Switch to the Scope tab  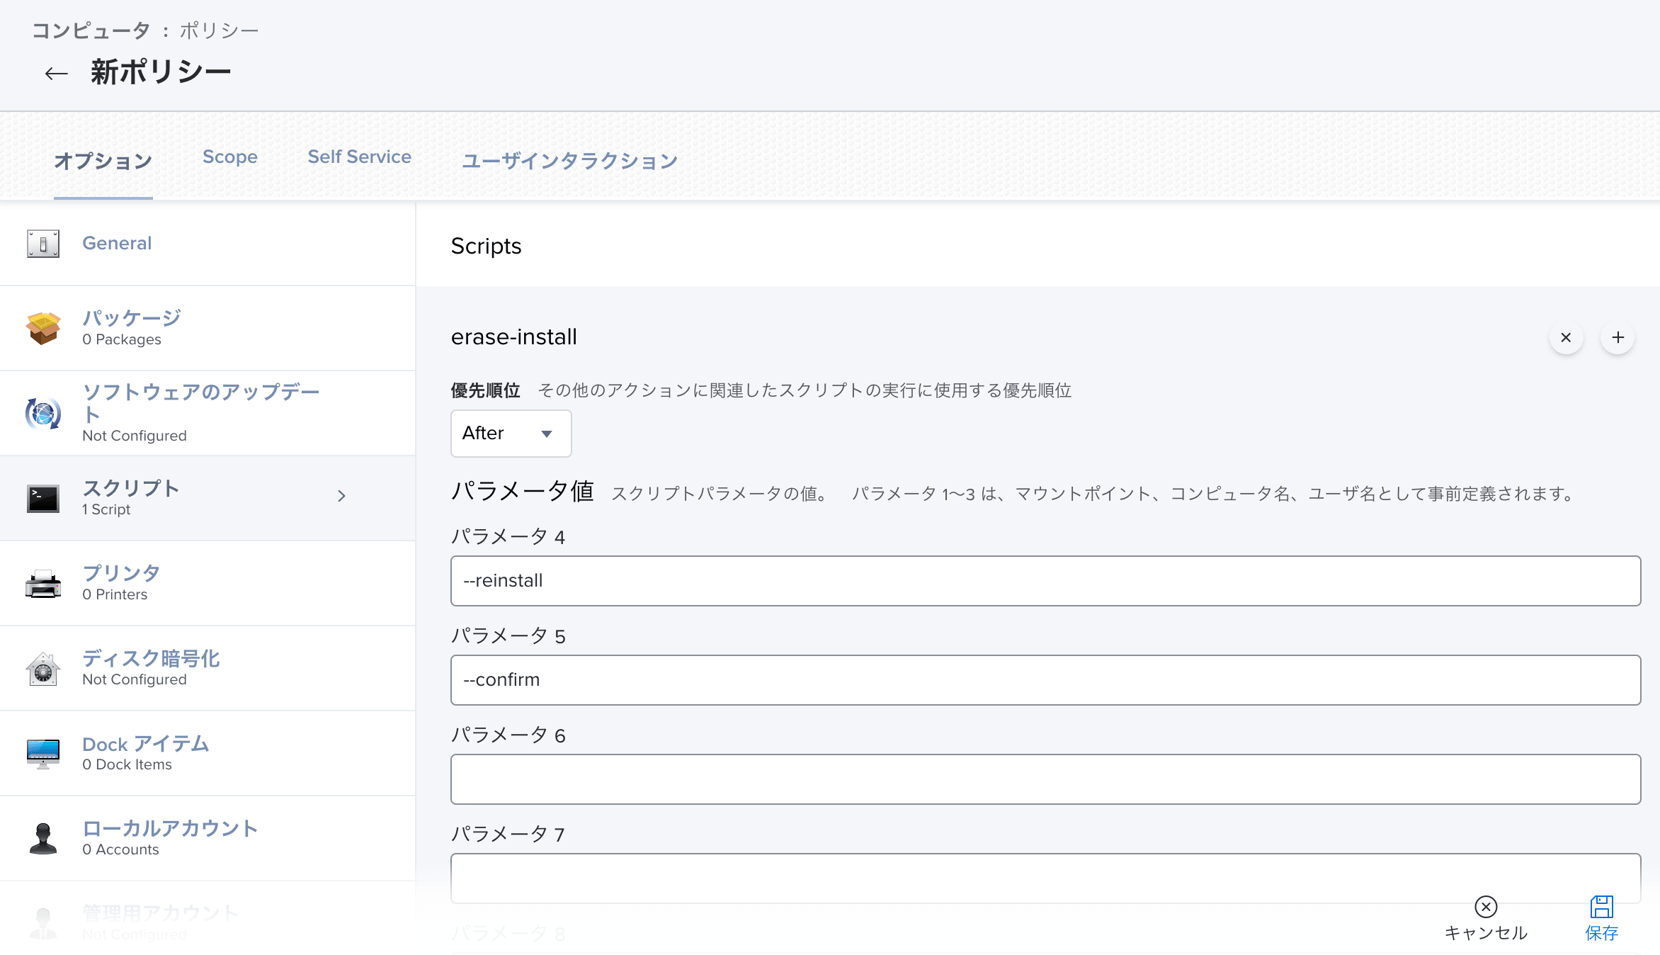coord(230,157)
